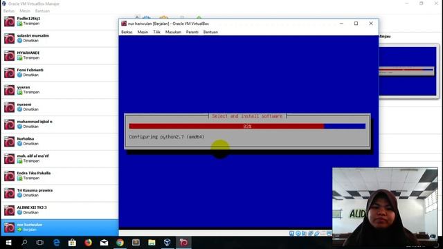The height and width of the screenshot is (249, 443).
Task: Select the sulastri mursalim virtual machine
Action: point(60,39)
